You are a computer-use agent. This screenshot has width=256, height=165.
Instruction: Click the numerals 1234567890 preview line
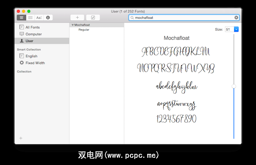point(176,119)
